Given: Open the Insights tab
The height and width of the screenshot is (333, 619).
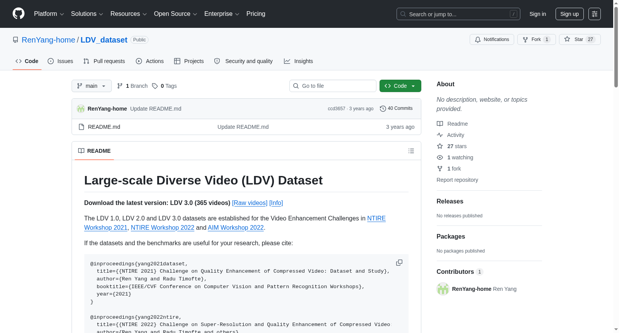Looking at the screenshot, I should [x=298, y=61].
